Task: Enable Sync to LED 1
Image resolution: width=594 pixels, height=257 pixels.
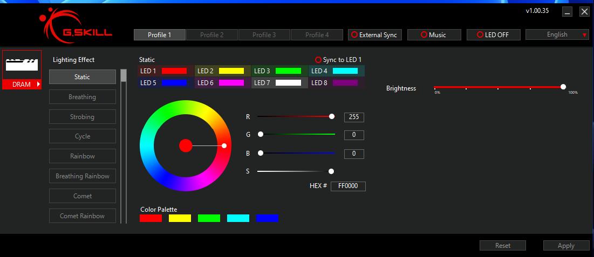Action: coord(339,60)
